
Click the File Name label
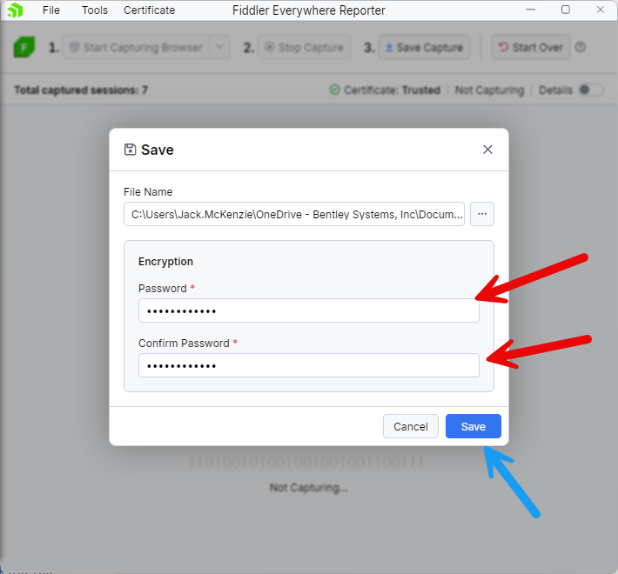tap(148, 191)
